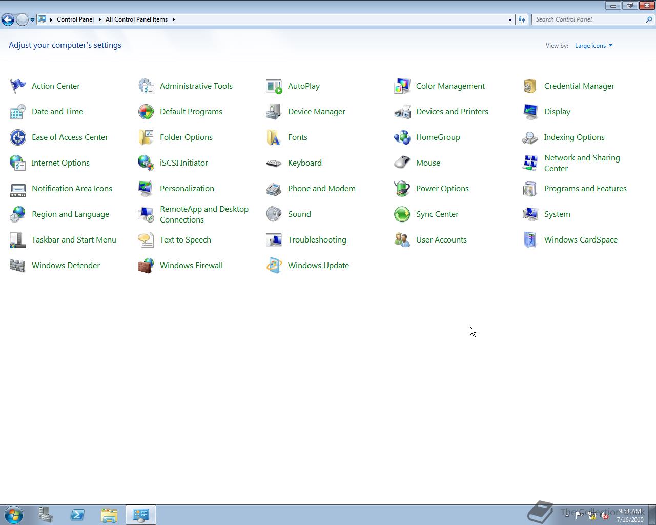Open the Sync Center green icon
The width and height of the screenshot is (656, 525).
tap(402, 214)
